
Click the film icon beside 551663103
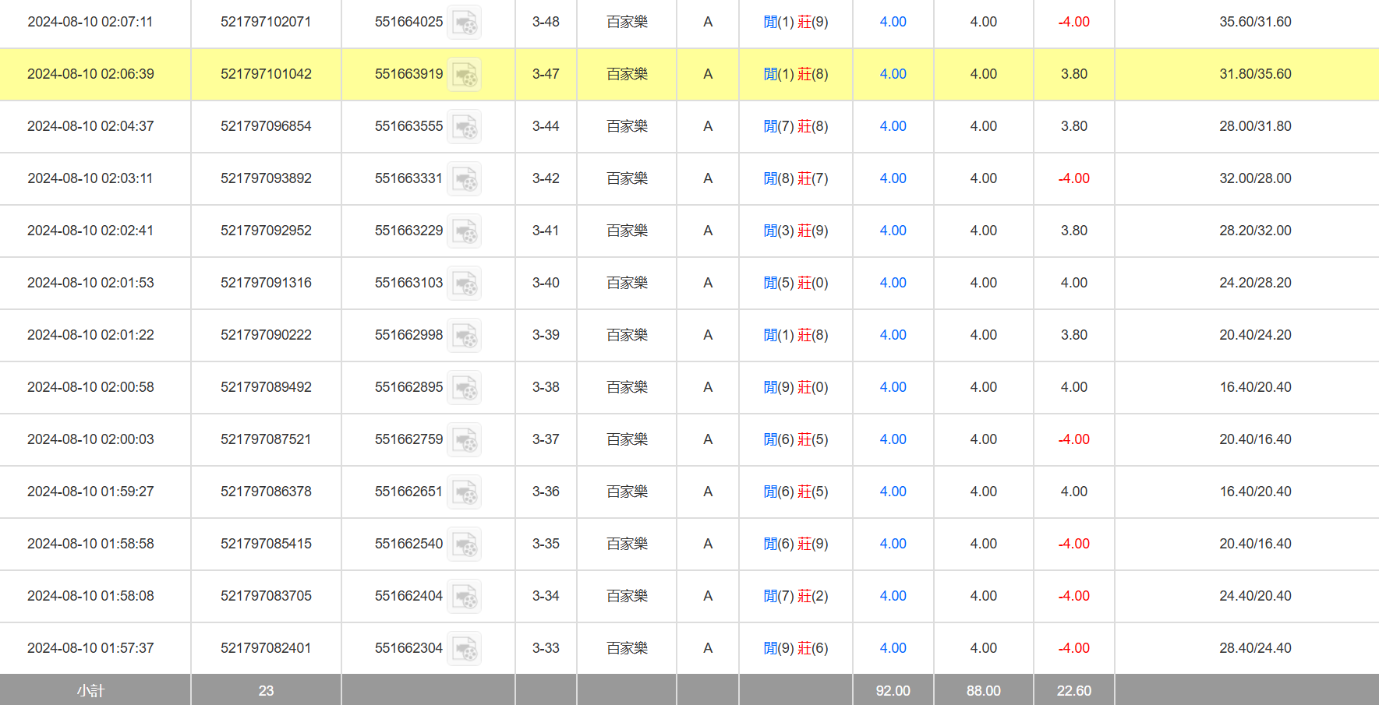click(x=465, y=284)
